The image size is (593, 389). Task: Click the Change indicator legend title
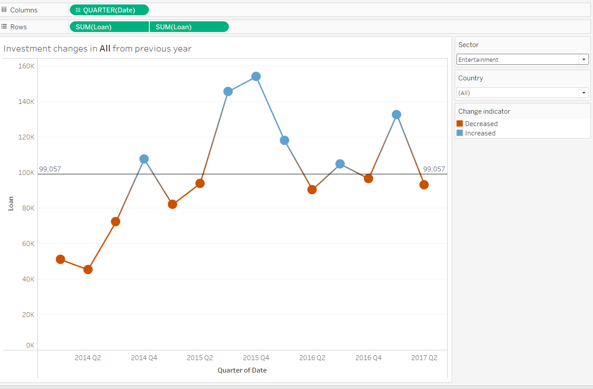[484, 111]
